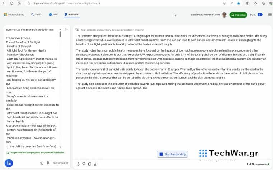Click the green Protected badge
Image resolution: width=273 pixels, height=170 pixels.
tap(238, 15)
